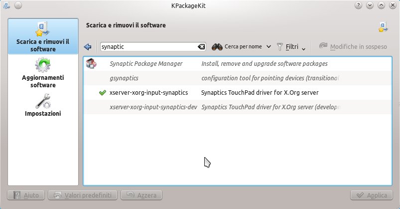Select Scarica e rimuovi il software
This screenshot has width=400, height=209.
(43, 37)
